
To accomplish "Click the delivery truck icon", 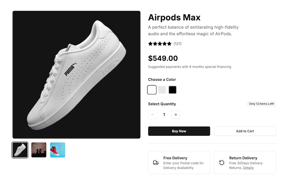I will (x=156, y=163).
